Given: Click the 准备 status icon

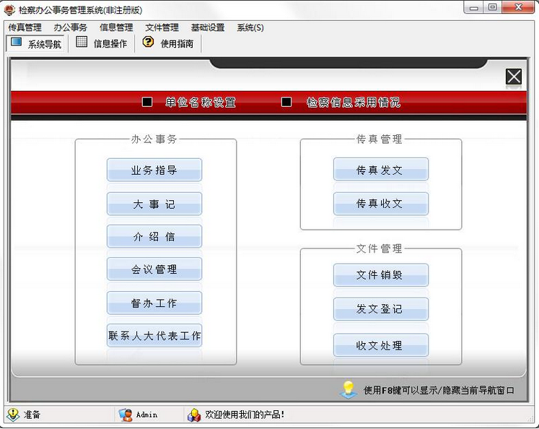Looking at the screenshot, I should point(13,415).
